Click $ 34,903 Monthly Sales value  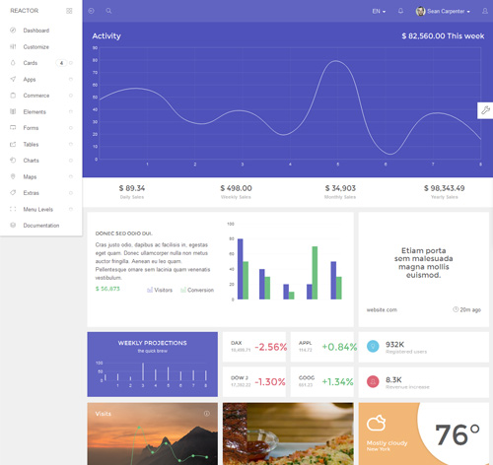tap(340, 188)
